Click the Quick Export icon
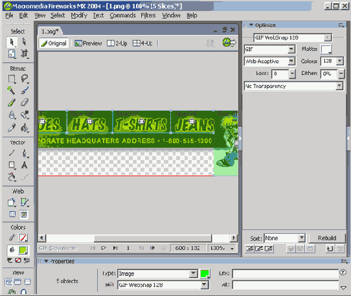Screen dimensions: 351x296 (229, 42)
